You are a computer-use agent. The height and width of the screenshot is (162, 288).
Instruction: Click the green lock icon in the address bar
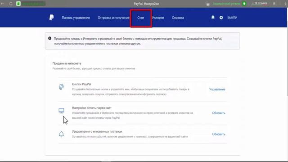click(x=18, y=4)
